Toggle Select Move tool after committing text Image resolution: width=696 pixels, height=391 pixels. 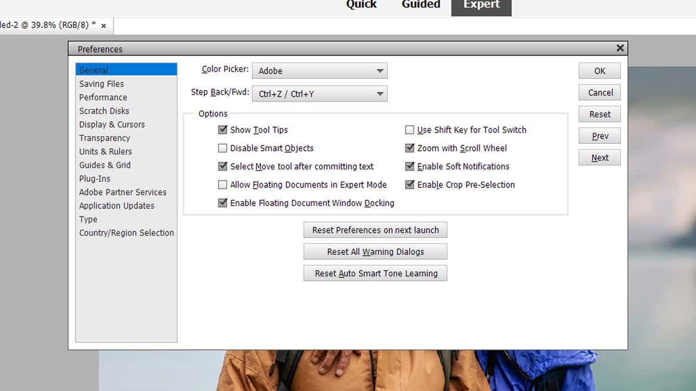[x=223, y=166]
